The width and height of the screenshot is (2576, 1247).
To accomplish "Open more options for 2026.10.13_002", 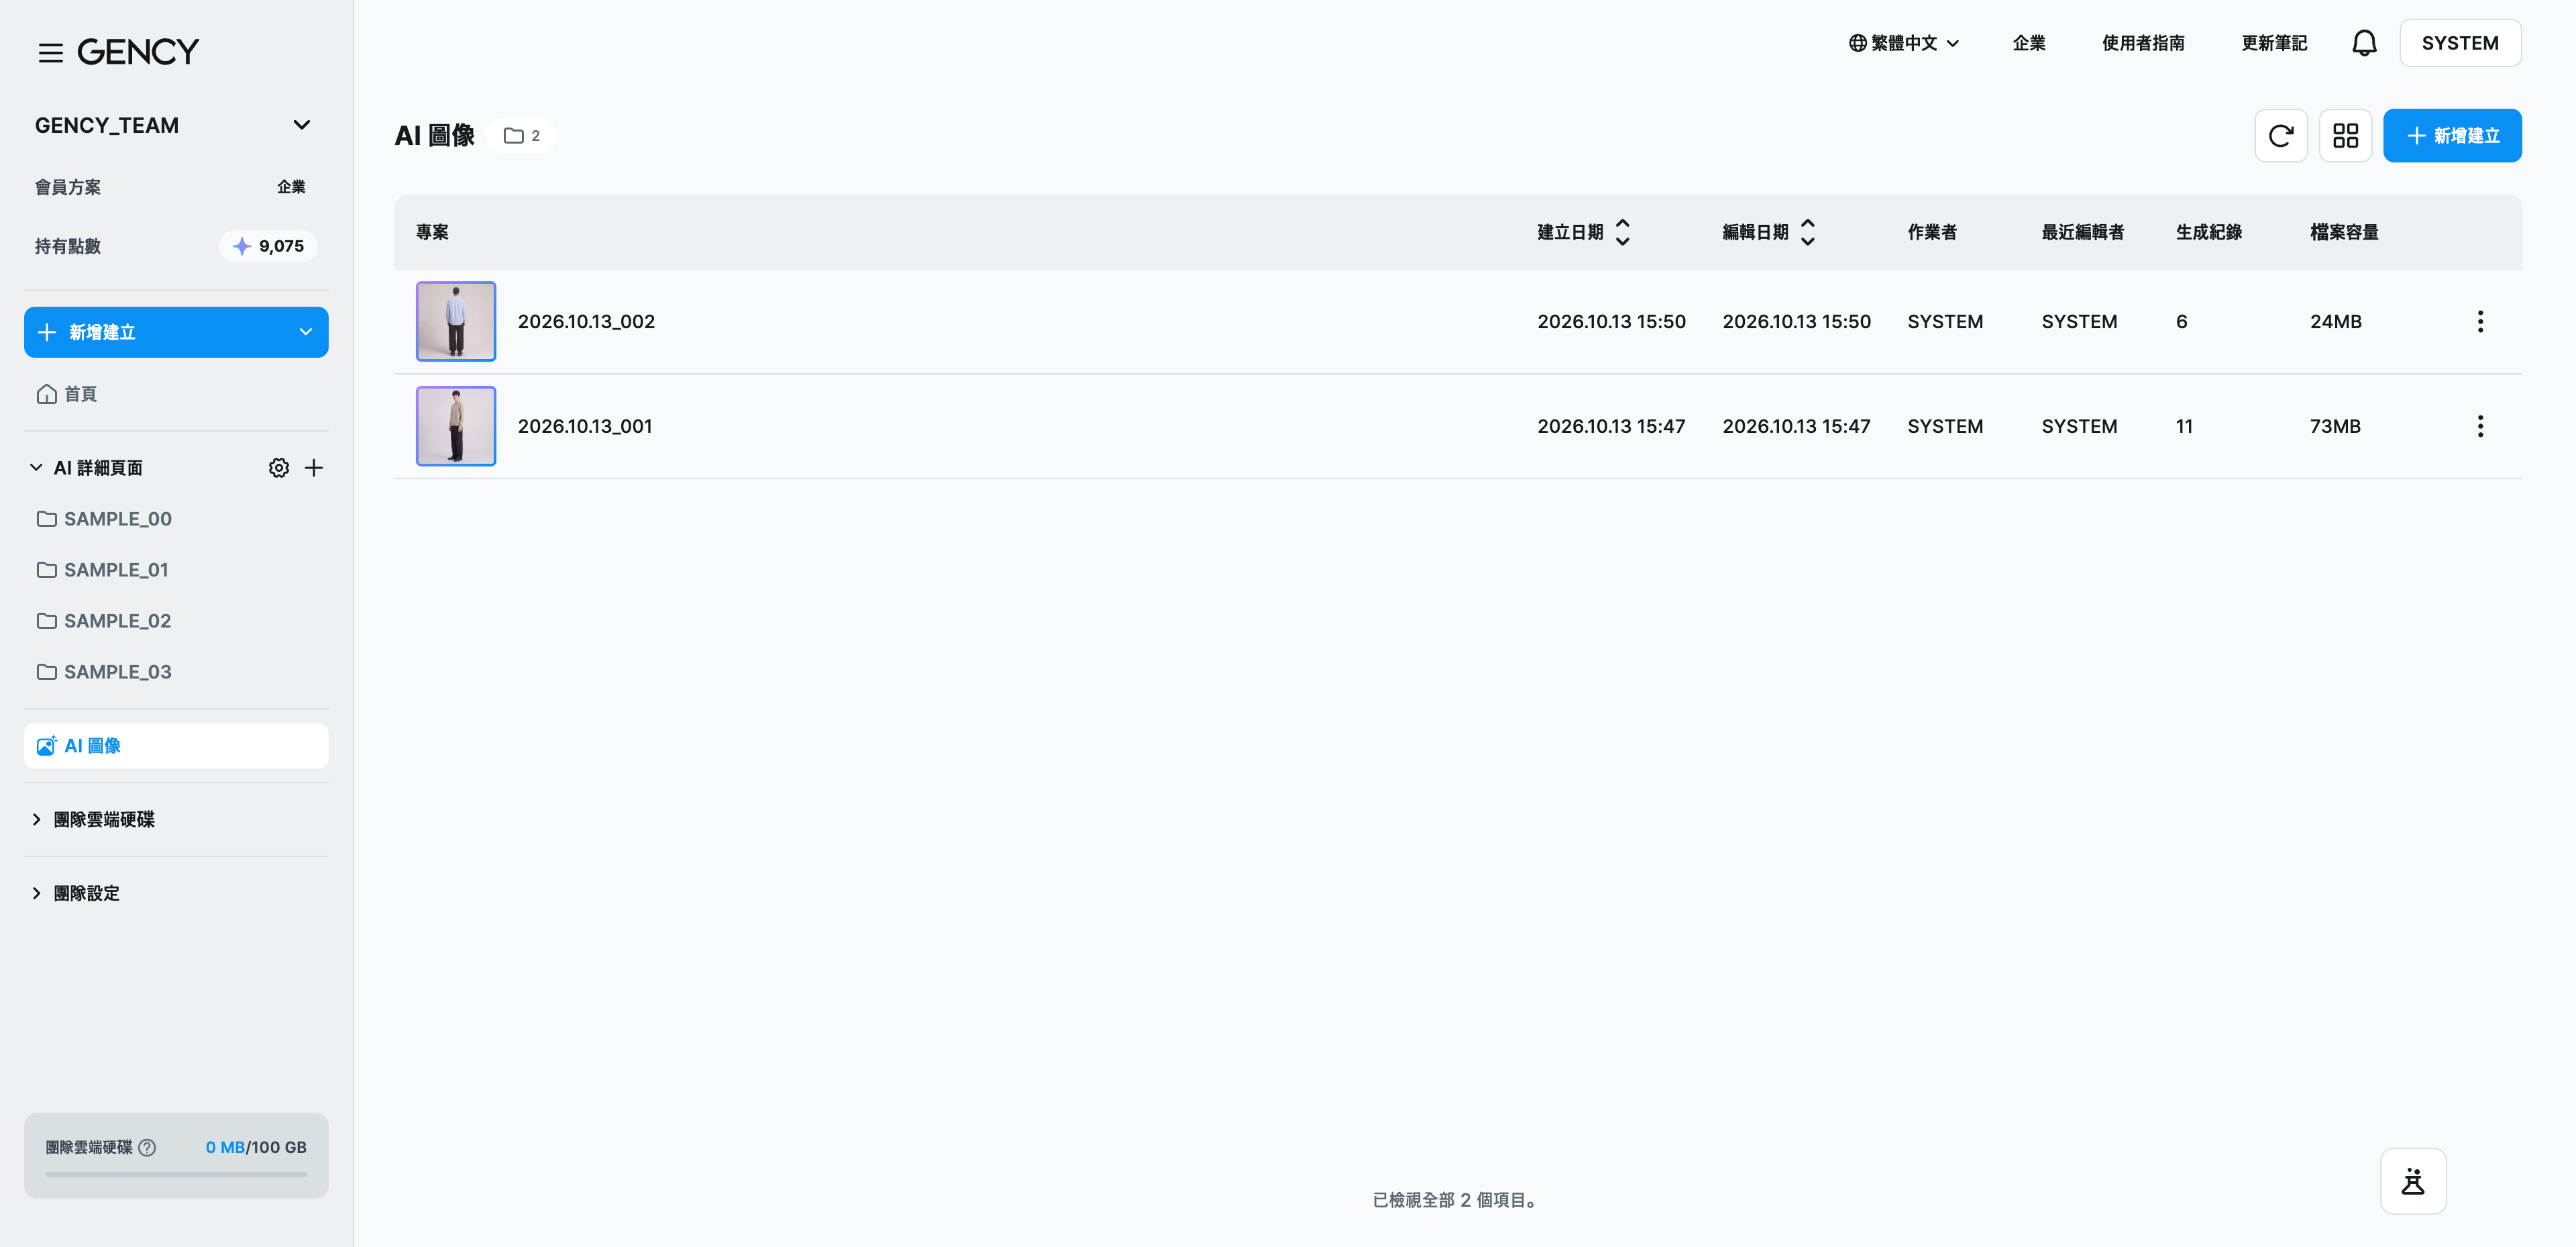I will (x=2480, y=321).
